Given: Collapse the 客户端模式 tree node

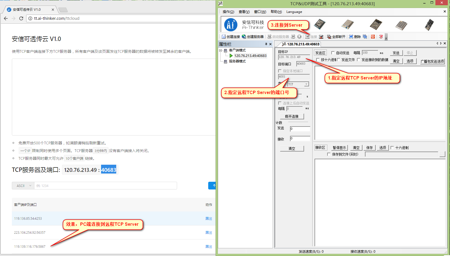Looking at the screenshot, I should (x=221, y=50).
